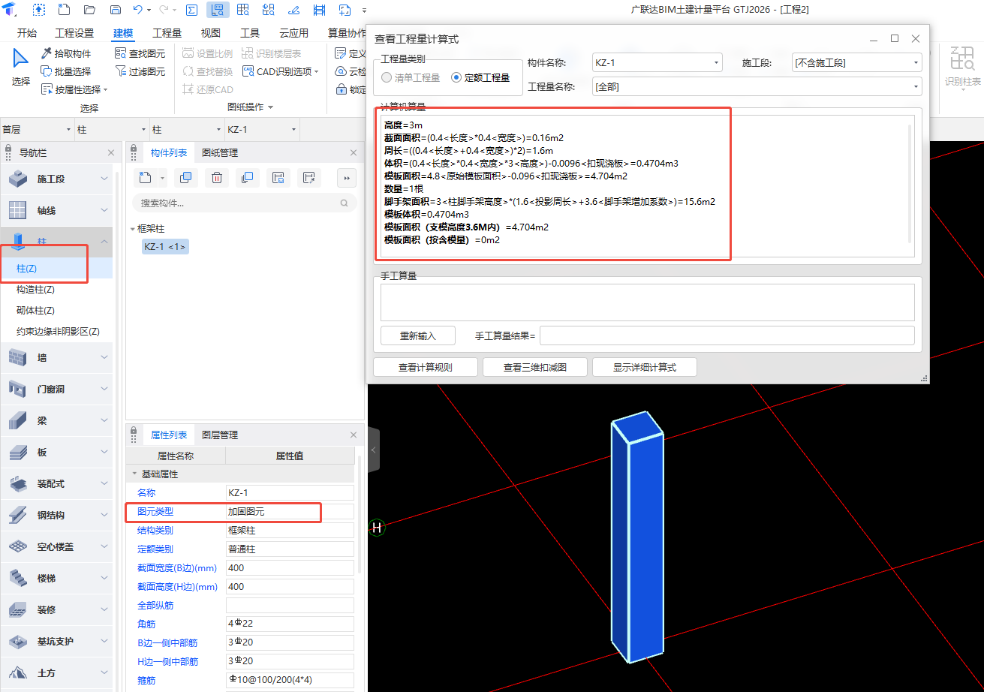The height and width of the screenshot is (692, 984).
Task: Open the 工程设置 ribbon tab
Action: [74, 33]
